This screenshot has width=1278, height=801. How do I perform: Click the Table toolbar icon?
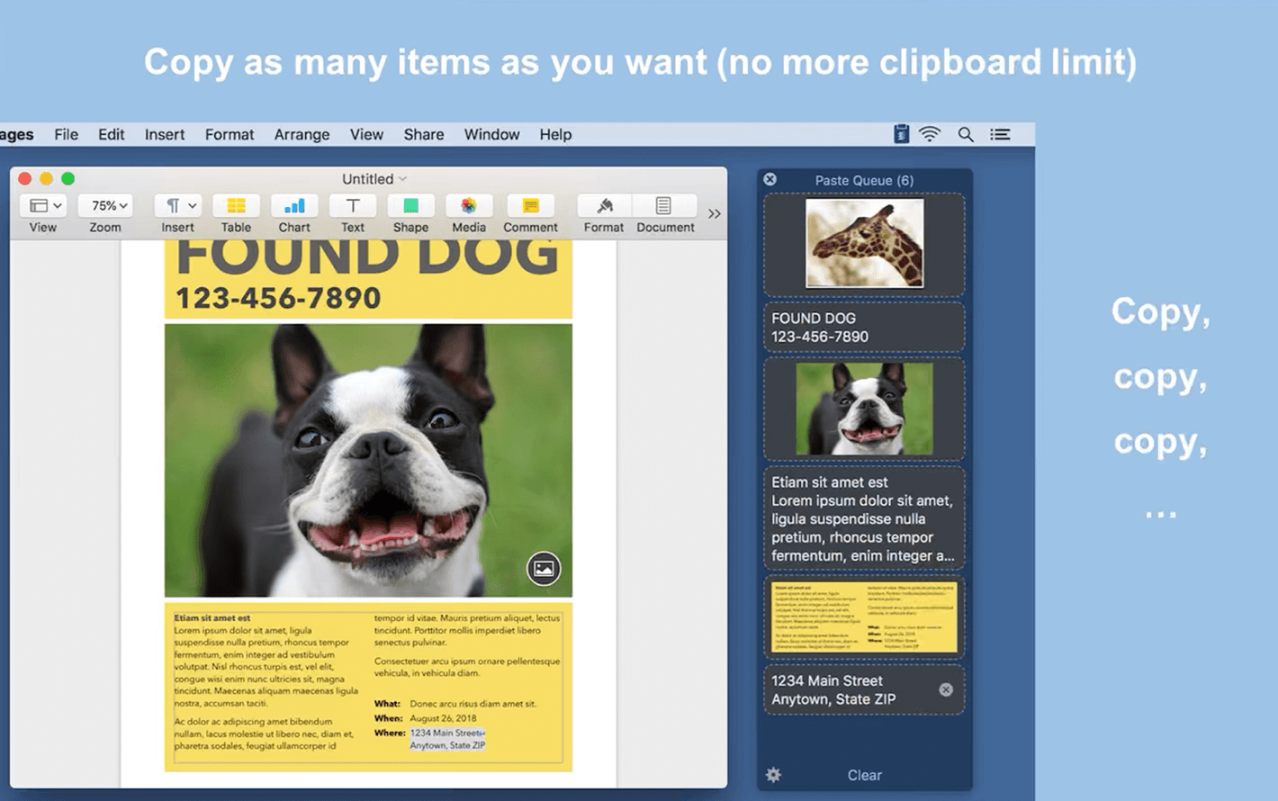236,206
